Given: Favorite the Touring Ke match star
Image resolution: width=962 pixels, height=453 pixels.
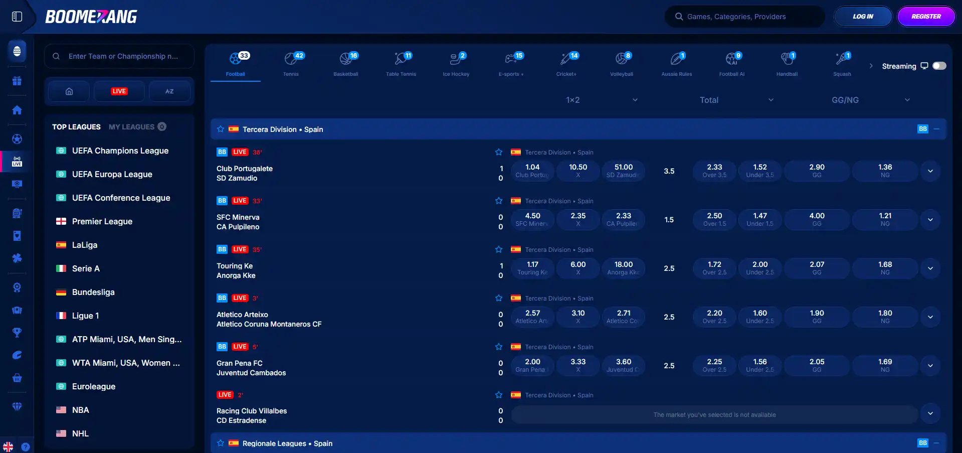Looking at the screenshot, I should point(499,249).
